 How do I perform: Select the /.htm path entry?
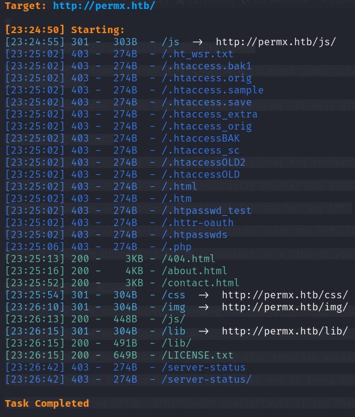point(177,199)
